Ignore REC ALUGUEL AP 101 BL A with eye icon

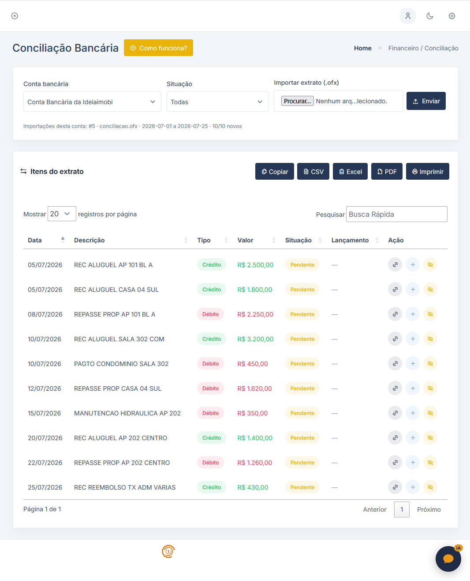click(430, 265)
